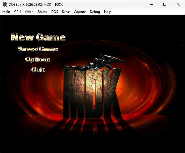Viewport: 185px width, 153px height.
Task: Open the DOS menu
Action: 55,12
